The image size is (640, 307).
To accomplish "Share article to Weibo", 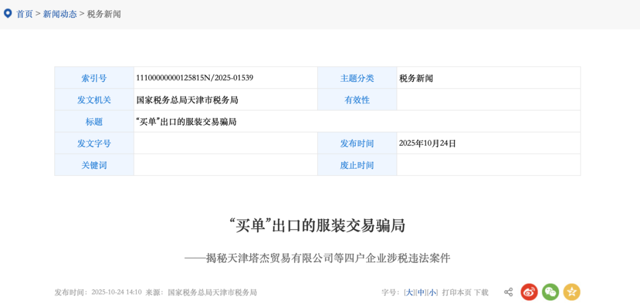I will pos(529,292).
